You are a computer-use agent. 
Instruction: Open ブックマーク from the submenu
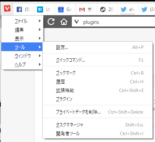tap(98, 73)
